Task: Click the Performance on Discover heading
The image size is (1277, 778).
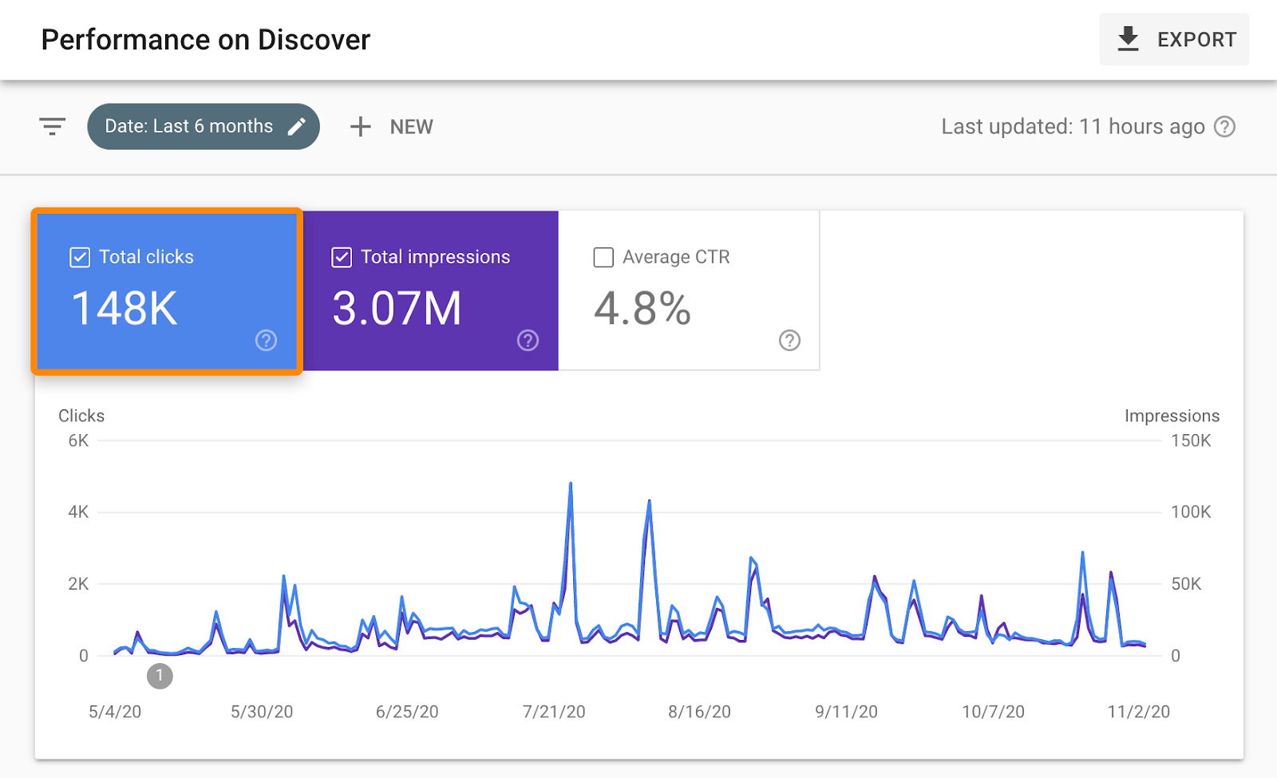Action: pyautogui.click(x=205, y=39)
